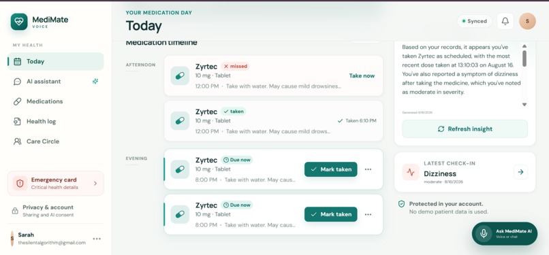This screenshot has height=255, width=549.
Task: Open Ask MediMate AI voice chat
Action: click(505, 234)
